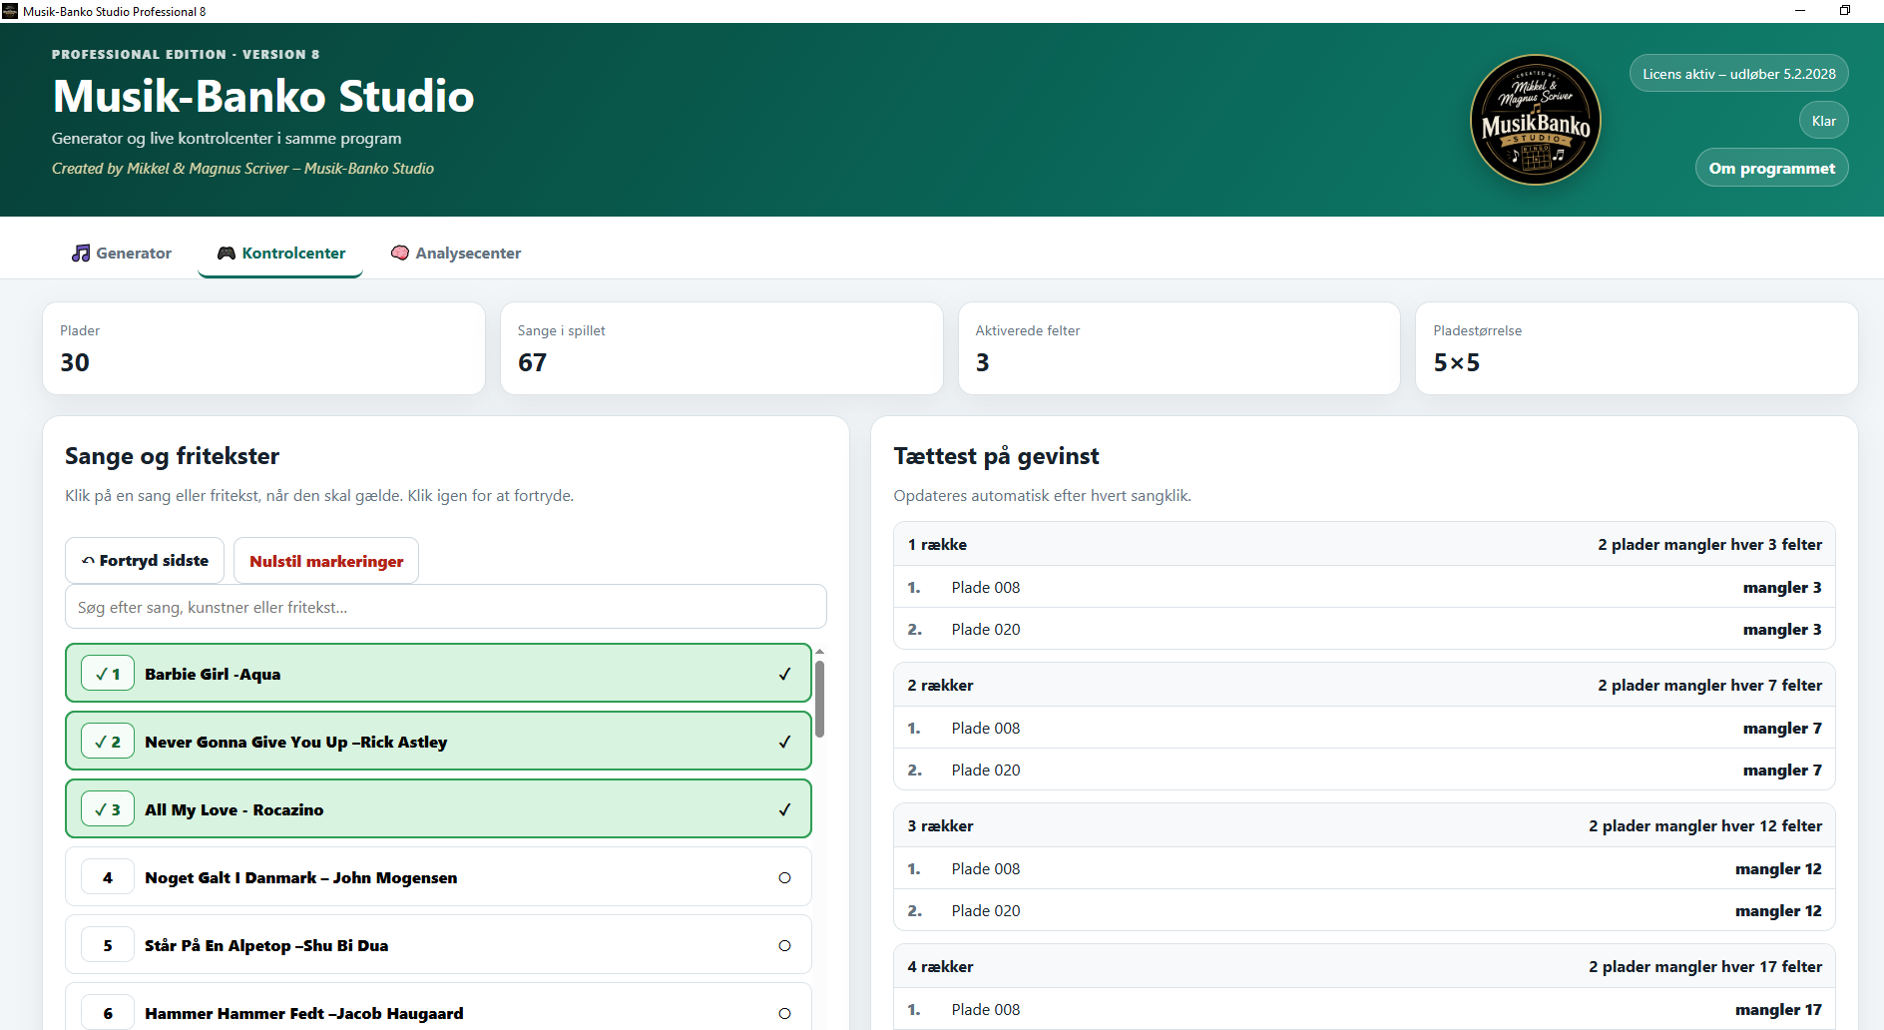Click the 2 rækker header row

(x=1364, y=685)
